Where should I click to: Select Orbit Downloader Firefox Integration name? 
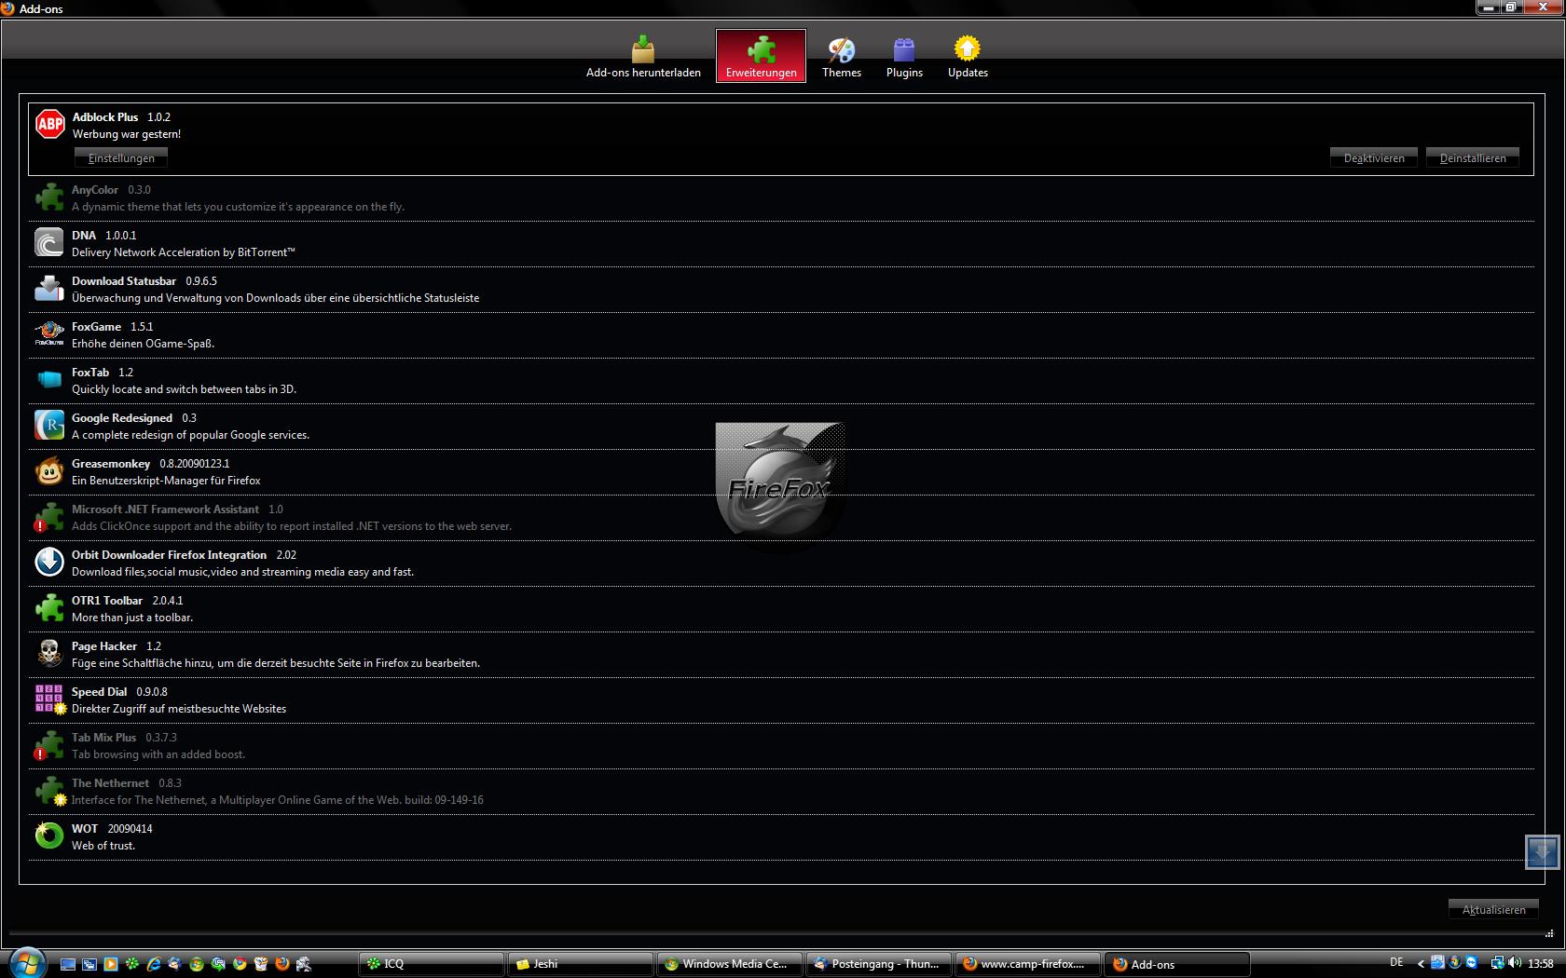point(169,555)
